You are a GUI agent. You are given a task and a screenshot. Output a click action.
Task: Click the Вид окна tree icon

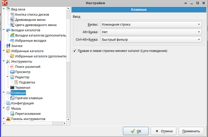pyautogui.click(x=8, y=9)
